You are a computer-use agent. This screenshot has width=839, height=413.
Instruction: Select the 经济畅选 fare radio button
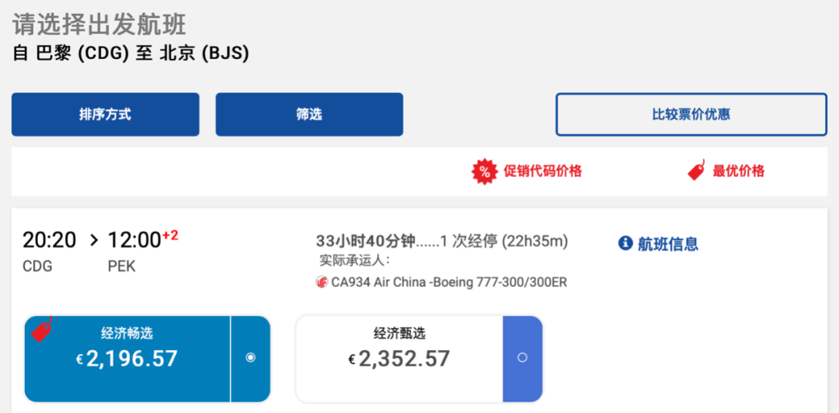(x=250, y=358)
